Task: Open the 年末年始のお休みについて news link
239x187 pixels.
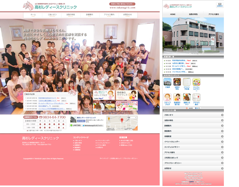Action: click(x=47, y=98)
